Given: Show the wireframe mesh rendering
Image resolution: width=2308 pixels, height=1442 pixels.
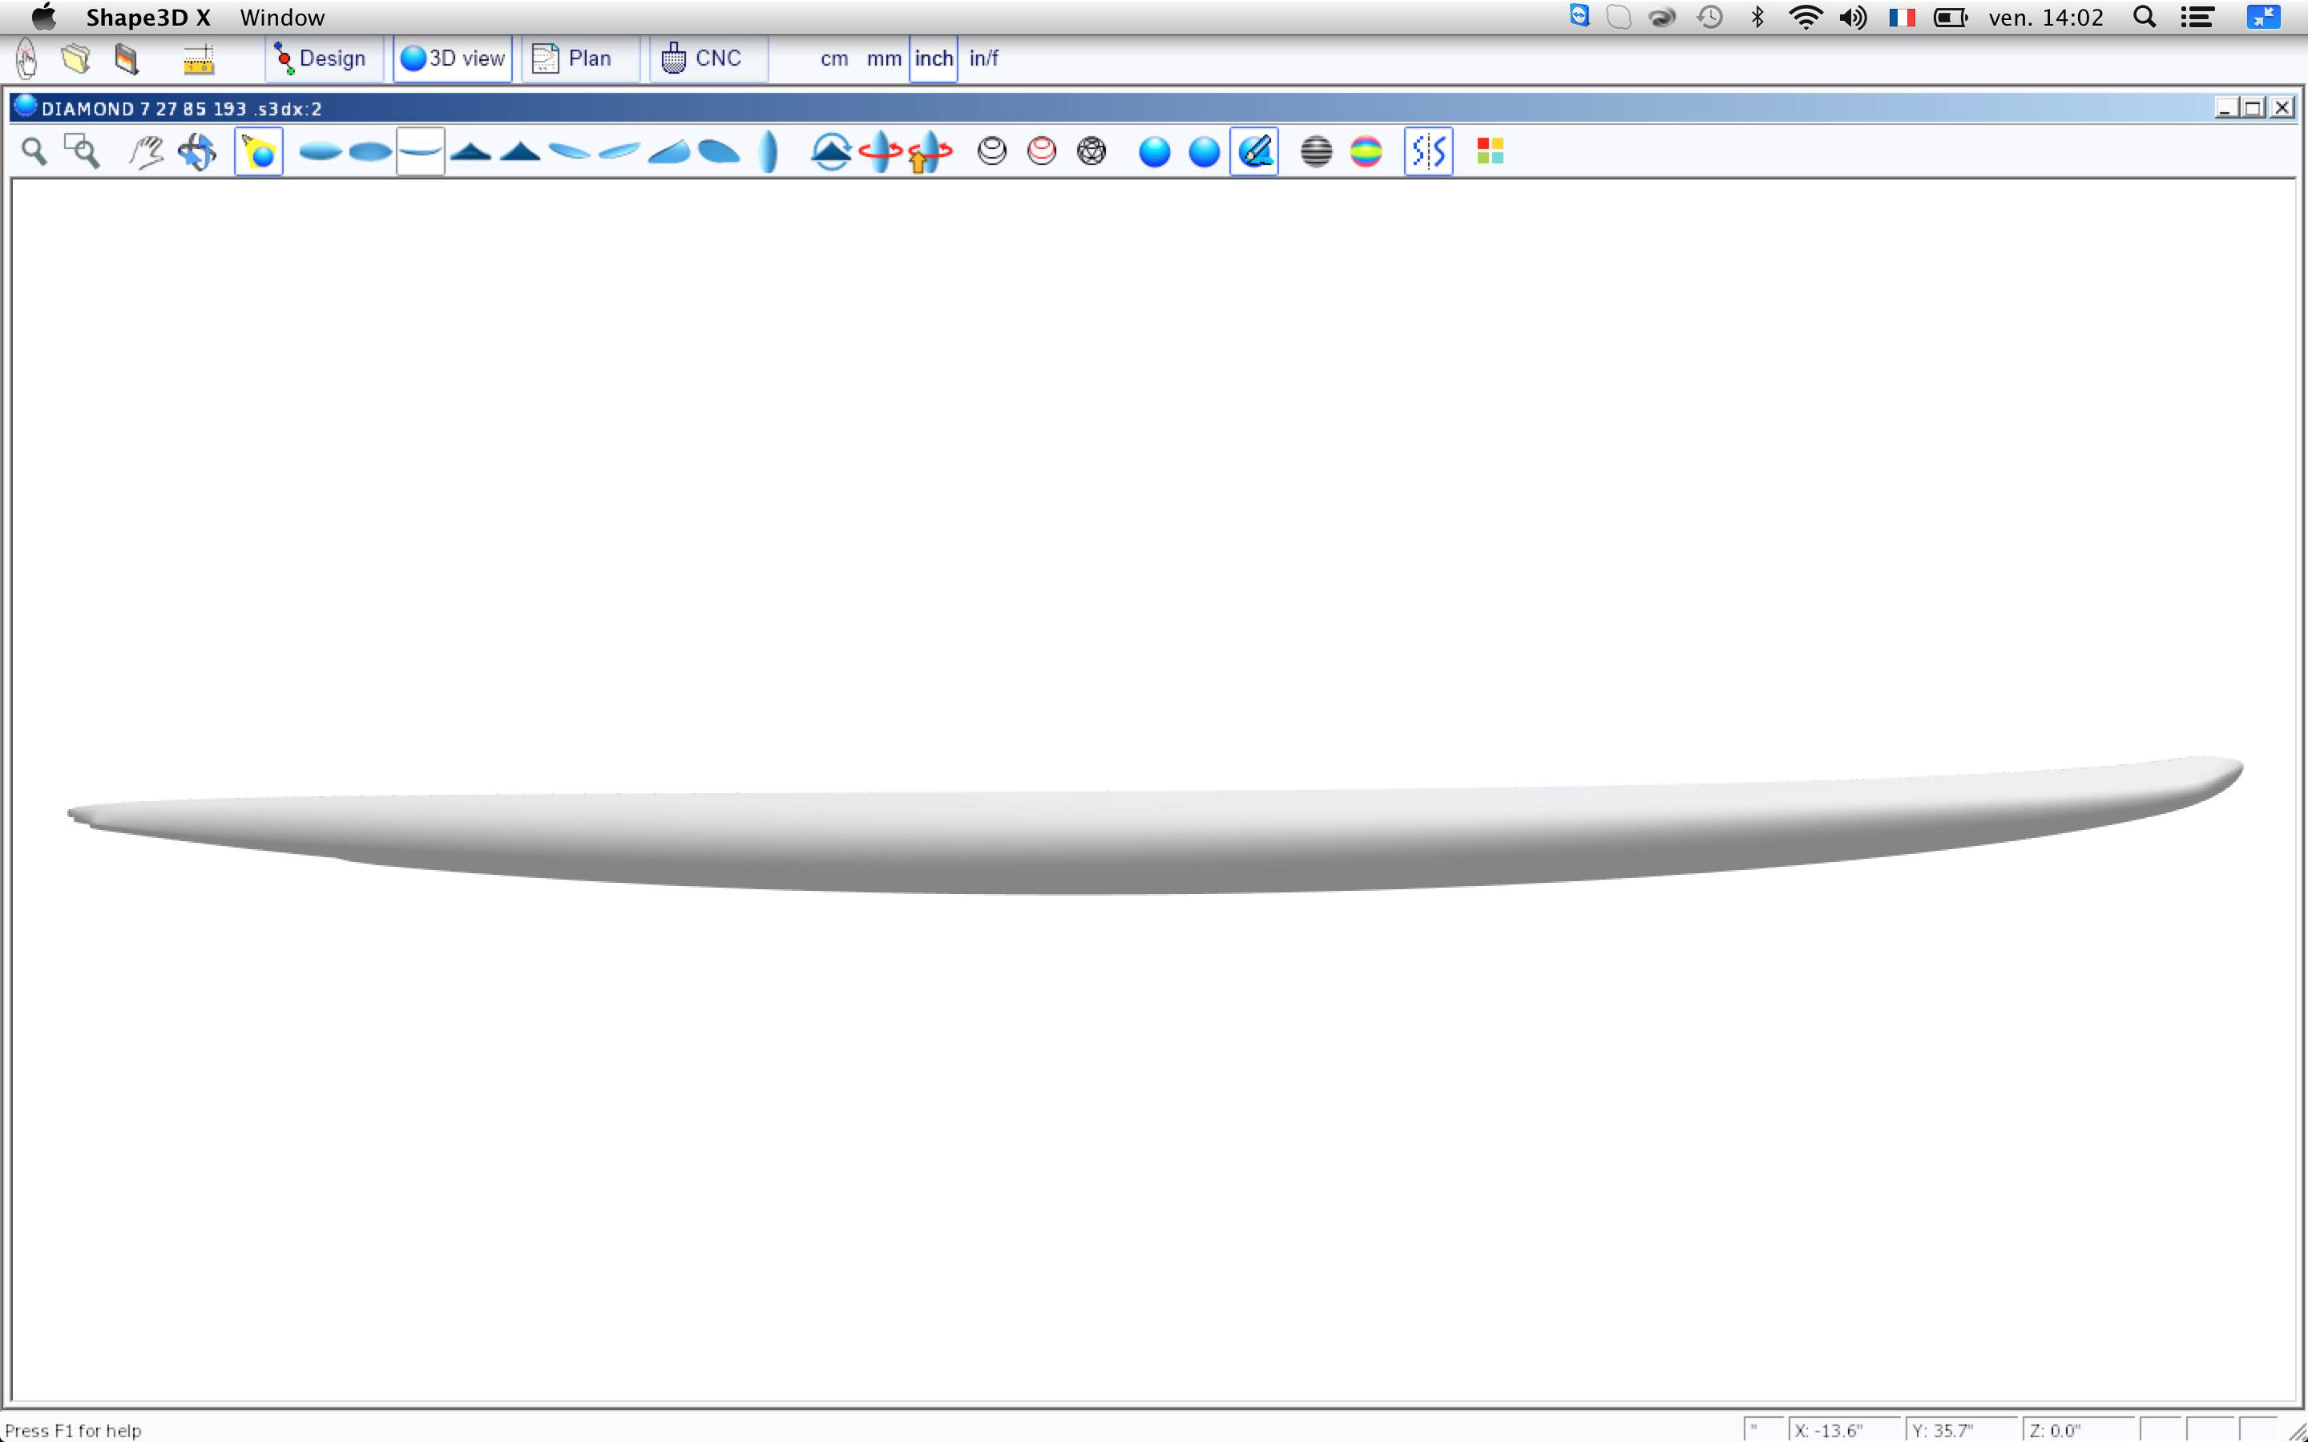Looking at the screenshot, I should [1091, 151].
